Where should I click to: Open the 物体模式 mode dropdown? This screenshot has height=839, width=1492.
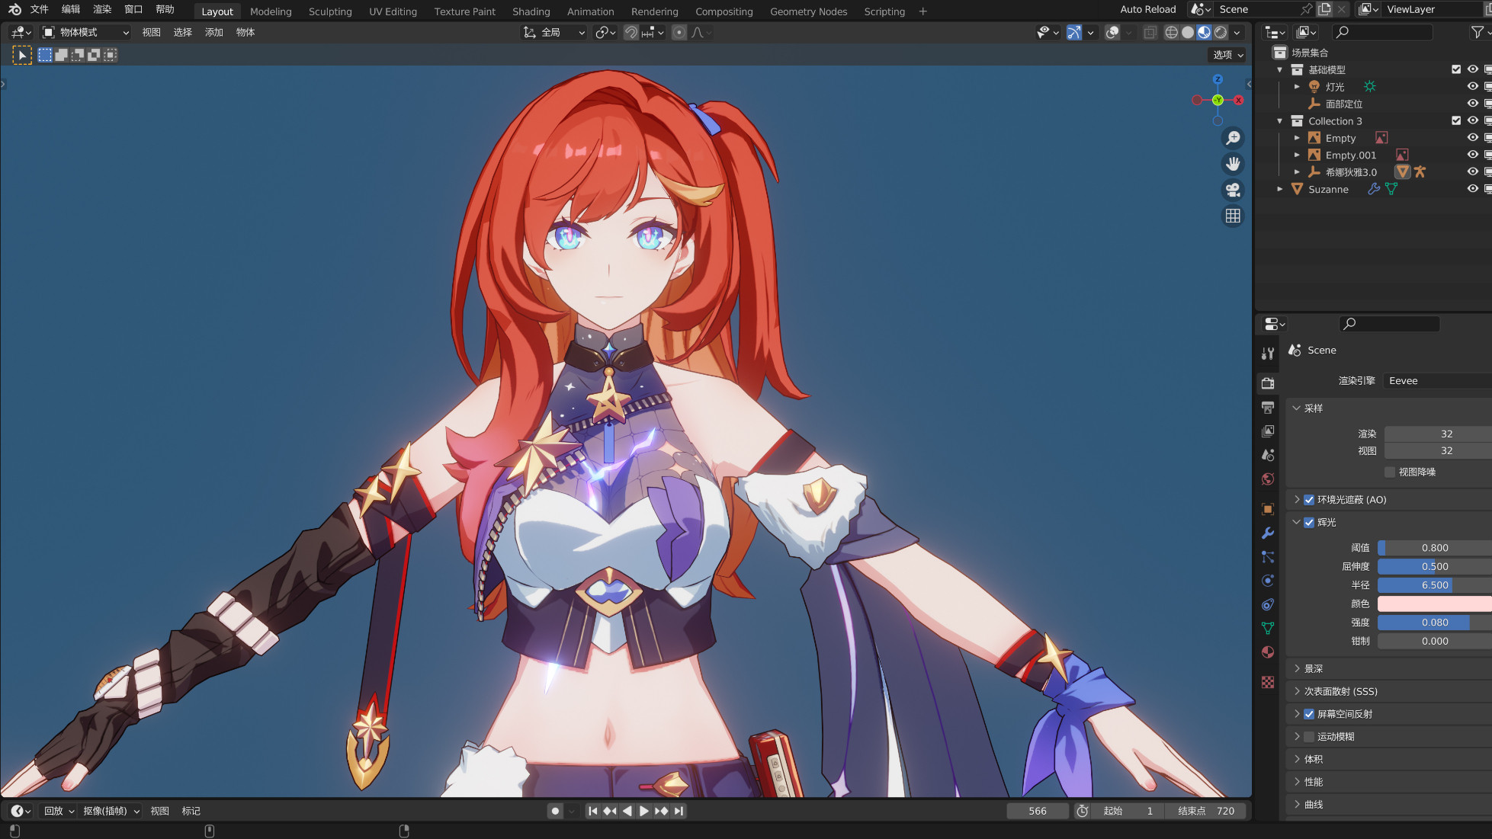[x=85, y=32]
